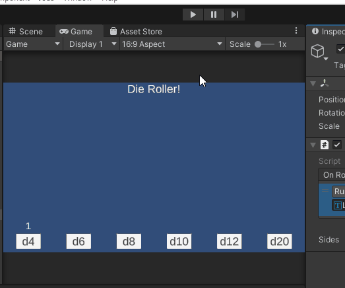
Task: Click the GameObject cube icon in Inspector
Action: (317, 51)
